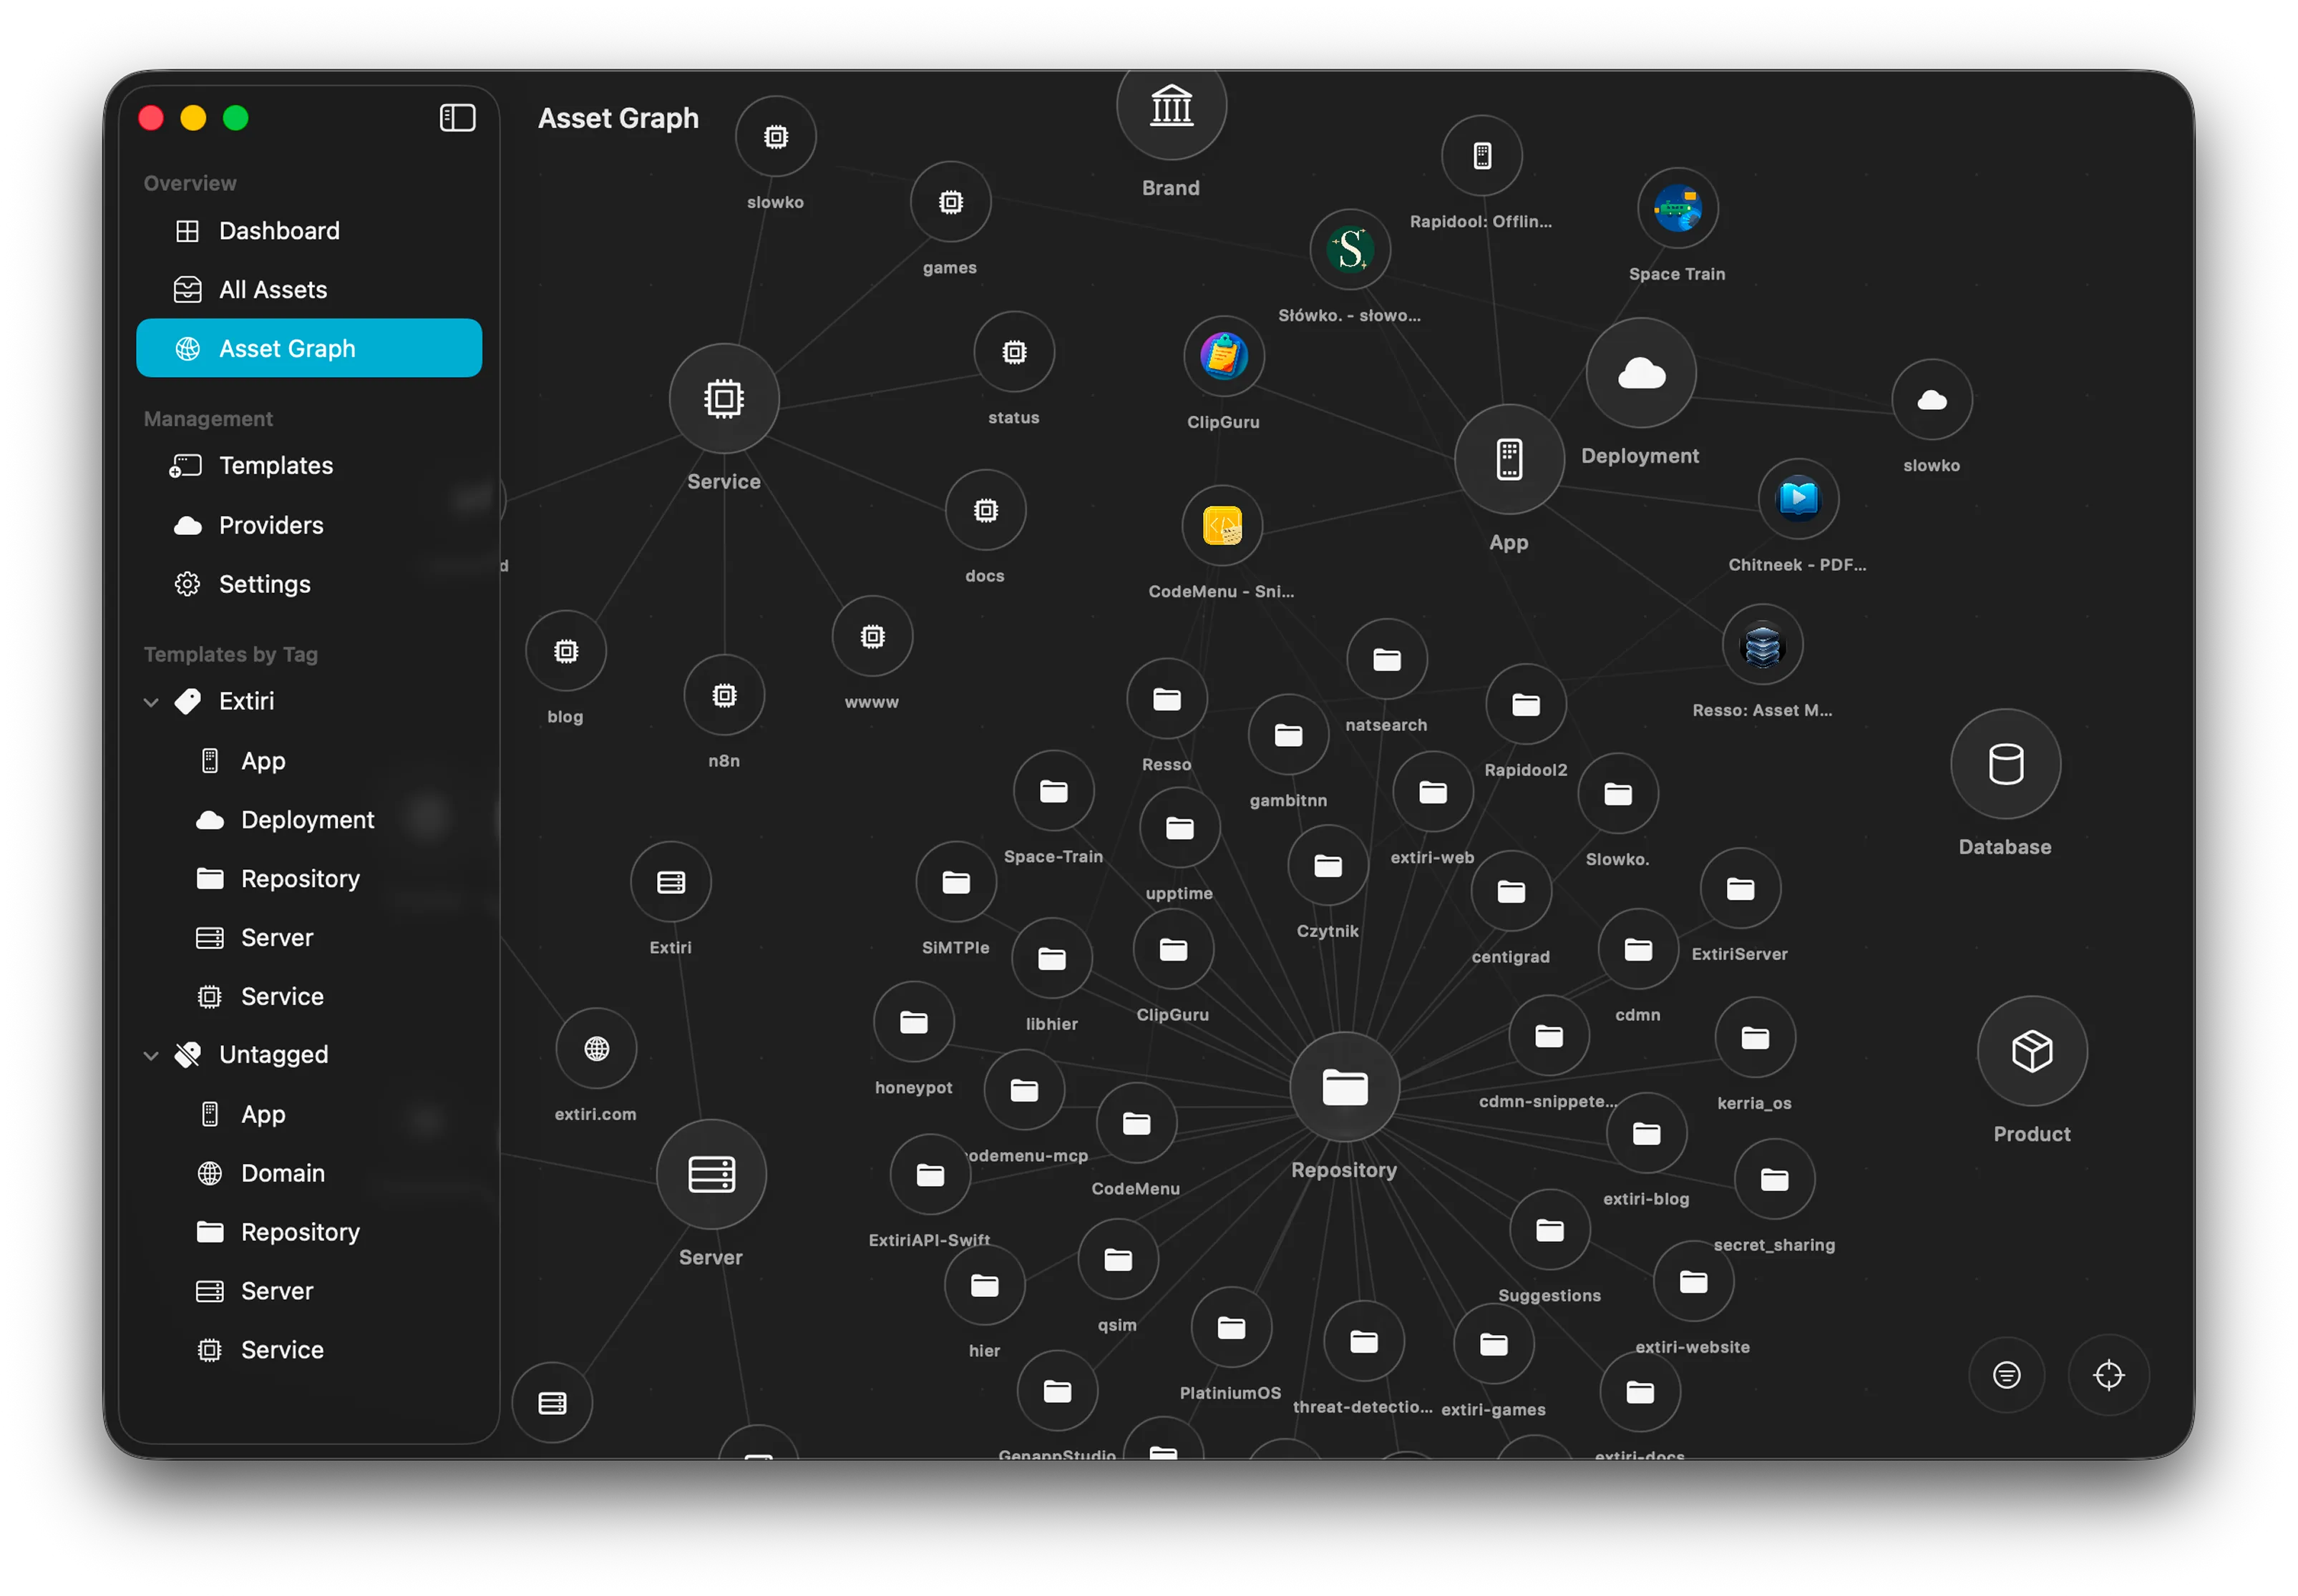
Task: Select the Rapidool Offline app node
Action: [1481, 156]
